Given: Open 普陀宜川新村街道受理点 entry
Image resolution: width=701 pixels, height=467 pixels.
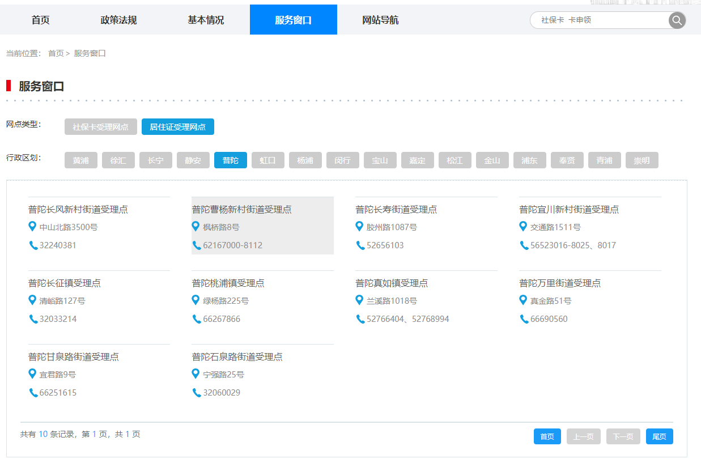Looking at the screenshot, I should [x=569, y=210].
